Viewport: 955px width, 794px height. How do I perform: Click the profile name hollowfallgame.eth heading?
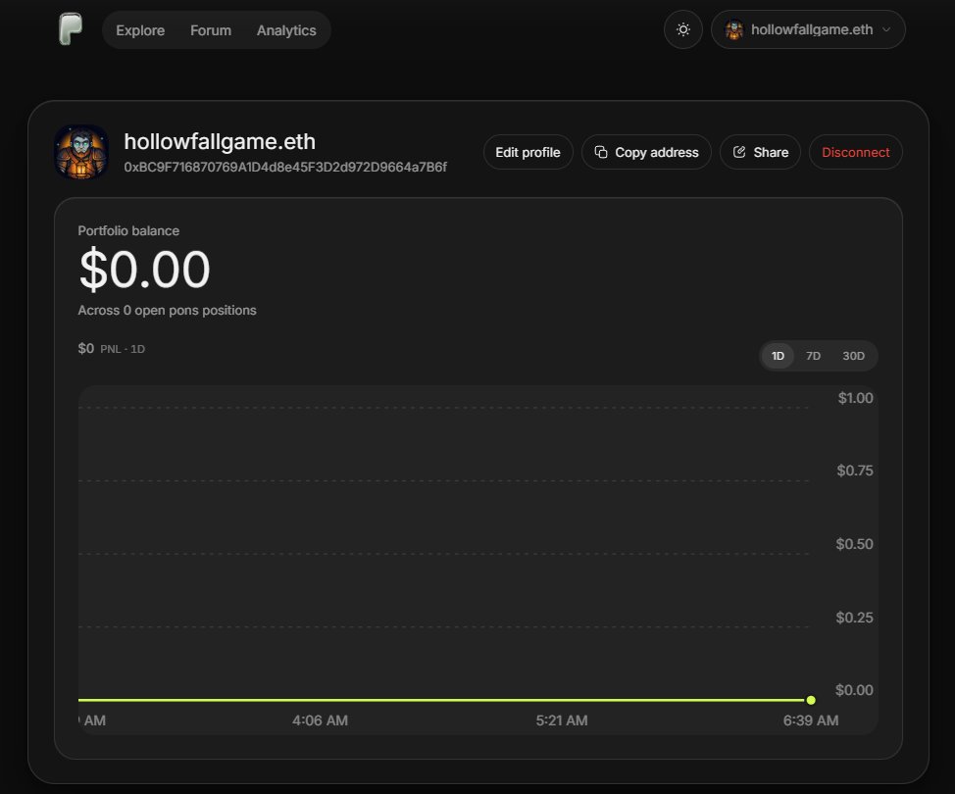(x=220, y=141)
